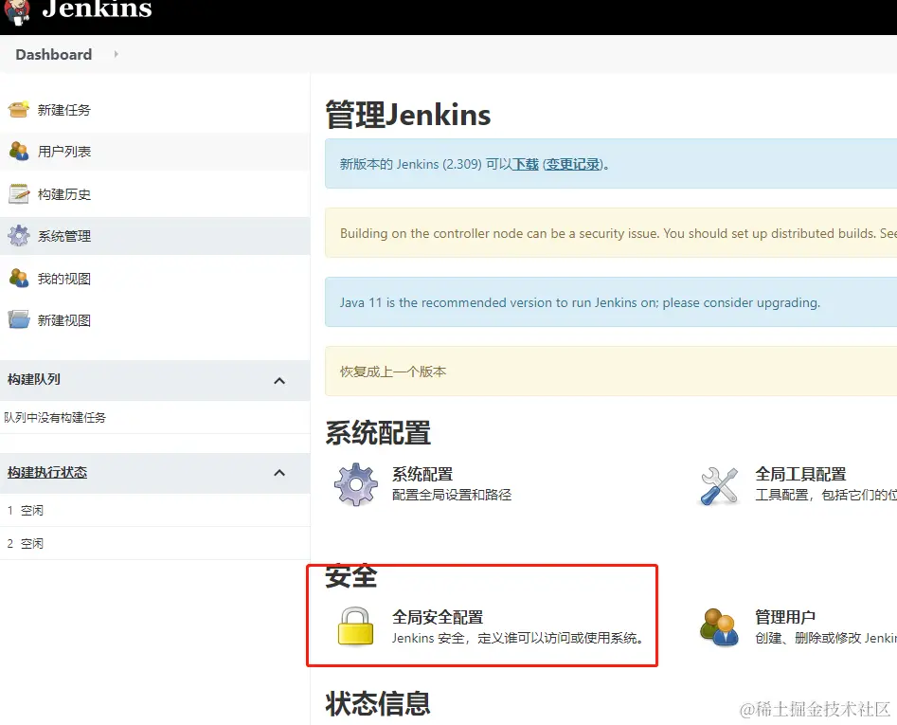Click the 配置全局设置和路径 description
The height and width of the screenshot is (725, 897).
pos(452,495)
